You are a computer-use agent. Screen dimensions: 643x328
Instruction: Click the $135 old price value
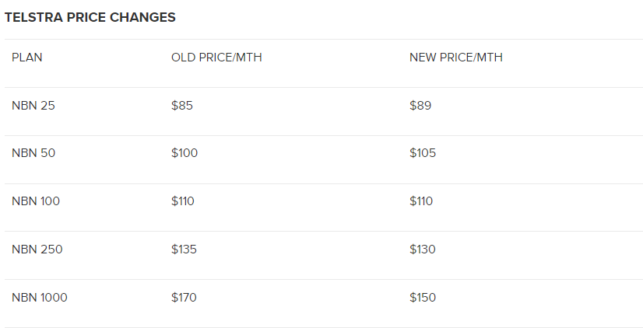184,249
